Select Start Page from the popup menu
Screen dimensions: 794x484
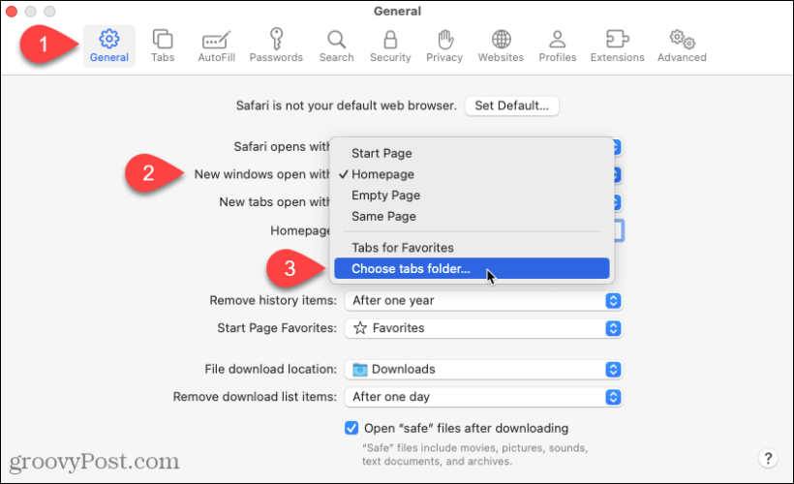(472, 153)
